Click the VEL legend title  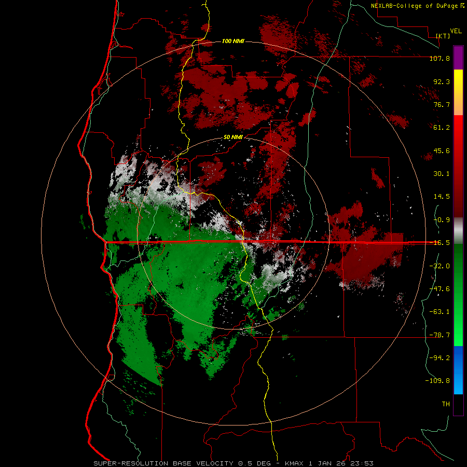pos(456,31)
